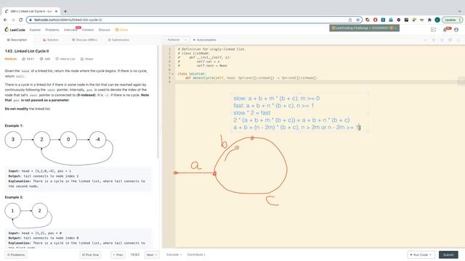Close the LeetCoding Challenge banner
Viewport: 465px width, 261px height.
tap(395, 28)
